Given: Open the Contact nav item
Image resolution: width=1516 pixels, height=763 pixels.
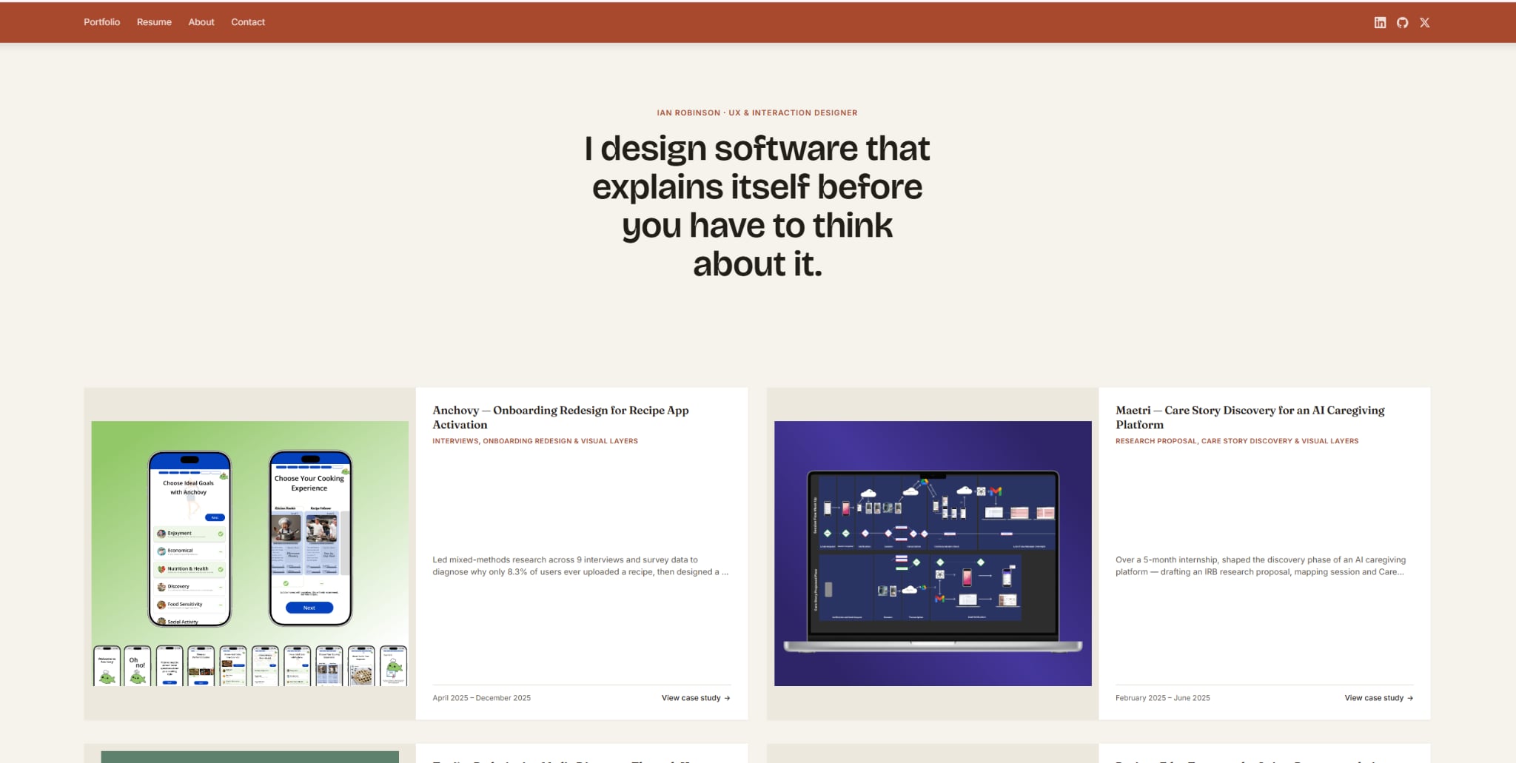Looking at the screenshot, I should coord(248,22).
